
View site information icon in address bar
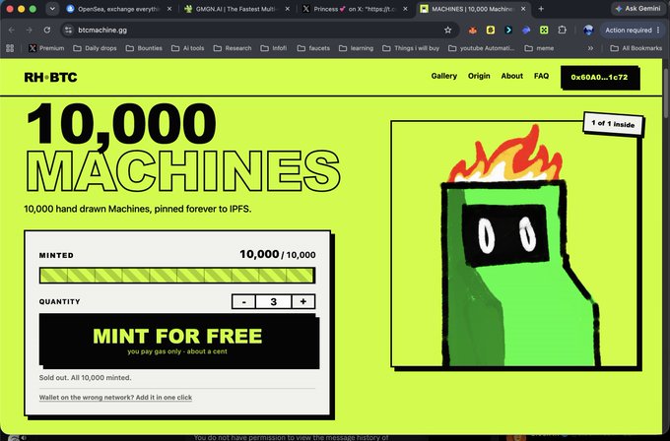[68, 30]
